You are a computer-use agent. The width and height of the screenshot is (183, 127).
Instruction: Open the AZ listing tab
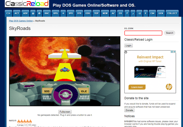(x=113, y=13)
